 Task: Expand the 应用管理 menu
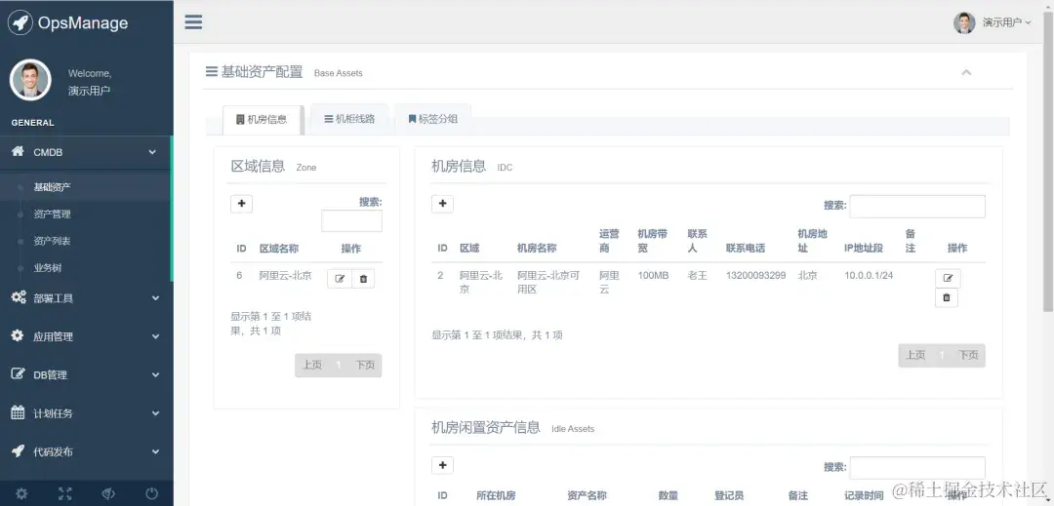(85, 336)
